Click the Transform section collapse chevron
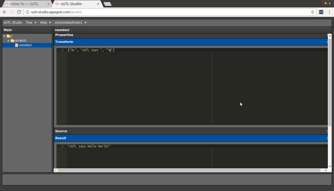This screenshot has width=334, height=191. pos(327,42)
